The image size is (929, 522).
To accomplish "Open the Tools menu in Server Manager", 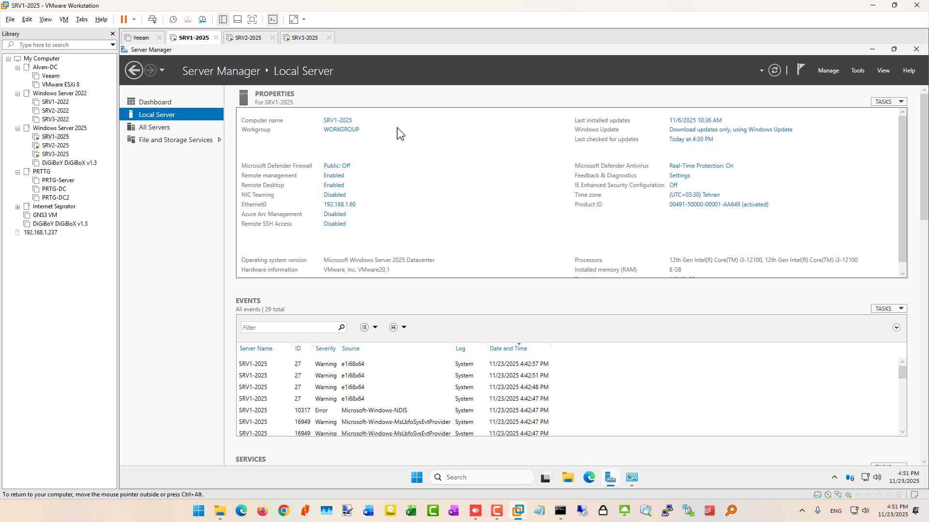I will 858,71.
